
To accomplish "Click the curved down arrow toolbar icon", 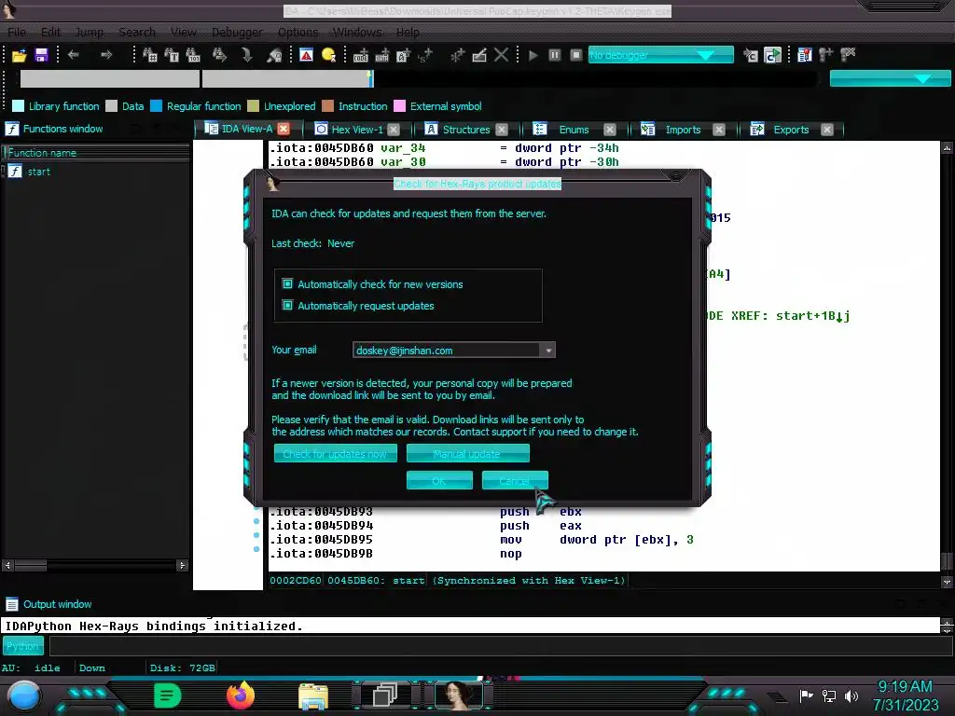I will pyautogui.click(x=246, y=55).
